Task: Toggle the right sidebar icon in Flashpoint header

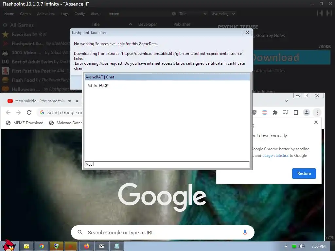Action: tap(328, 13)
